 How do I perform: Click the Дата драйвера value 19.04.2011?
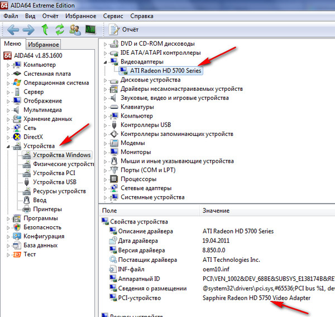216,241
